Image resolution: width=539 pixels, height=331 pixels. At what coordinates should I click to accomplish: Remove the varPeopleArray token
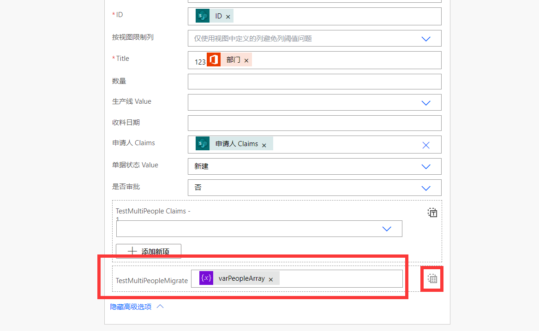(x=271, y=279)
